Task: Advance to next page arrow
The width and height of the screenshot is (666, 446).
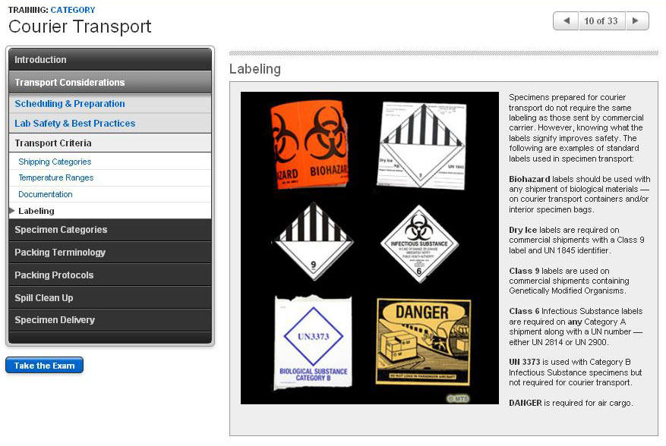Action: coord(636,21)
